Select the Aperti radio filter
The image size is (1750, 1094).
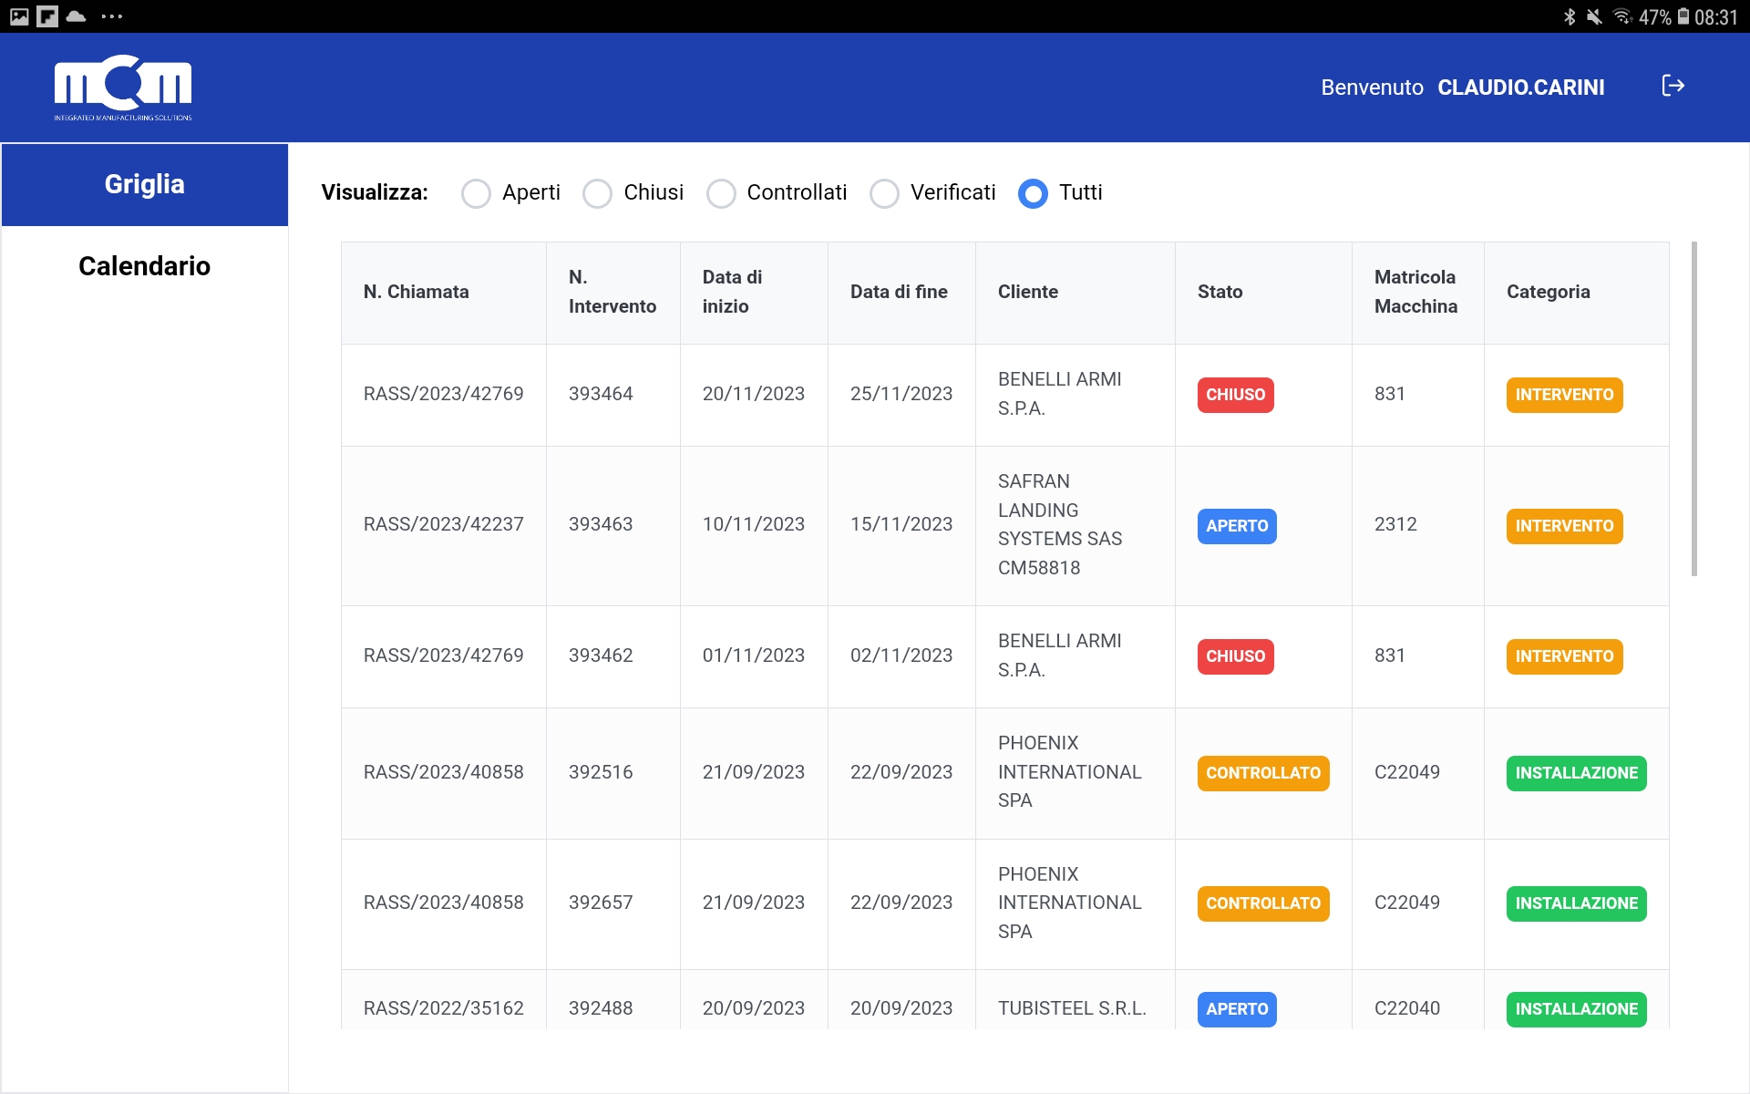click(x=476, y=193)
